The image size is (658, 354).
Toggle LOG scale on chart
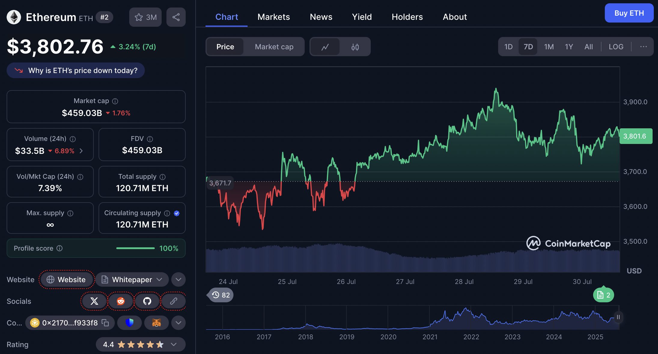coord(616,47)
